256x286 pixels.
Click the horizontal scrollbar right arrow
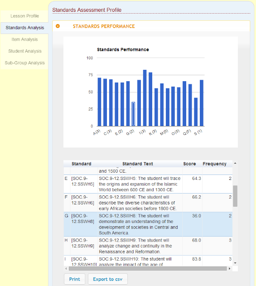point(229,268)
